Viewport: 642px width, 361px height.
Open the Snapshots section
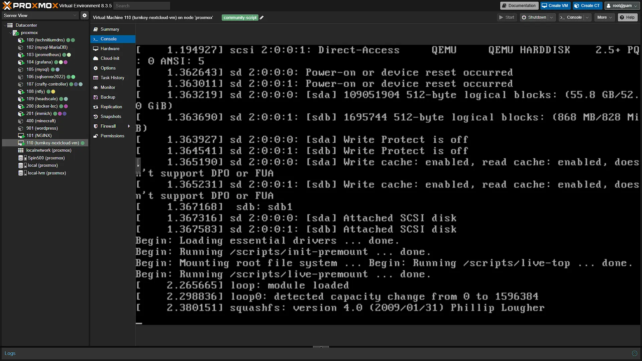tap(113, 117)
